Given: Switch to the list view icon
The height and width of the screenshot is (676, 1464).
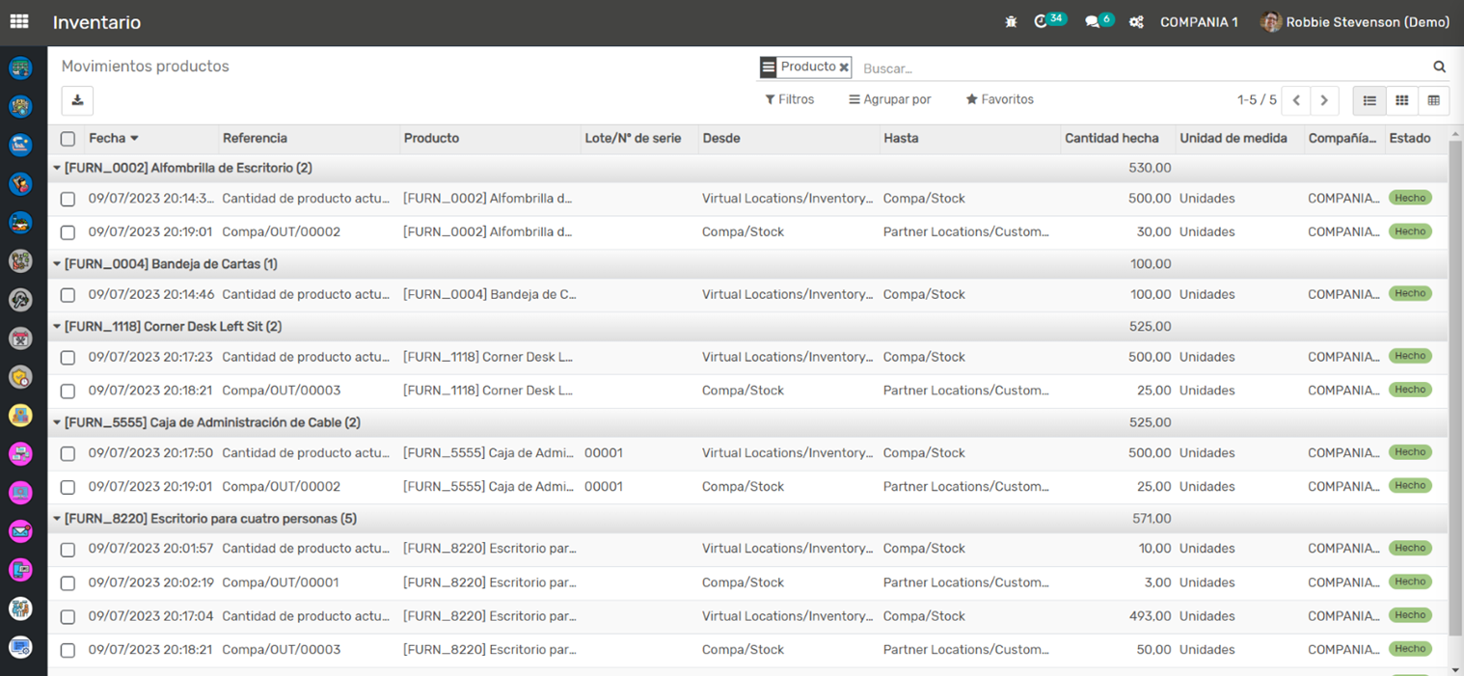Looking at the screenshot, I should 1369,100.
